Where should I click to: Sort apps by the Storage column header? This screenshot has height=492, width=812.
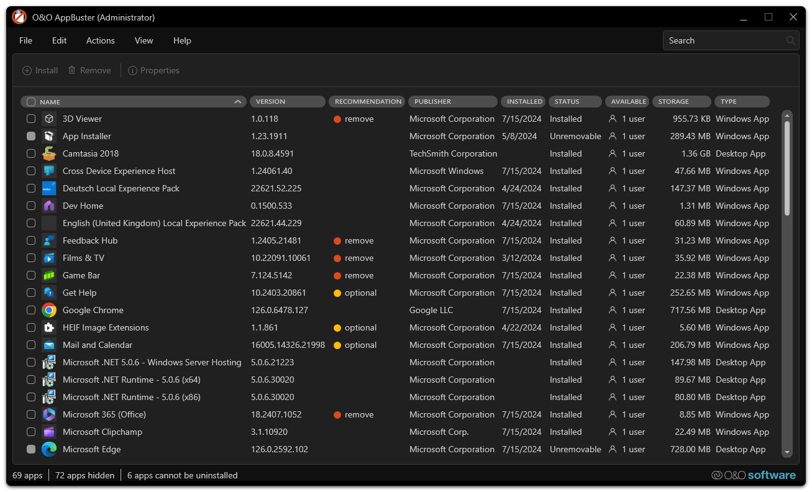pos(681,102)
